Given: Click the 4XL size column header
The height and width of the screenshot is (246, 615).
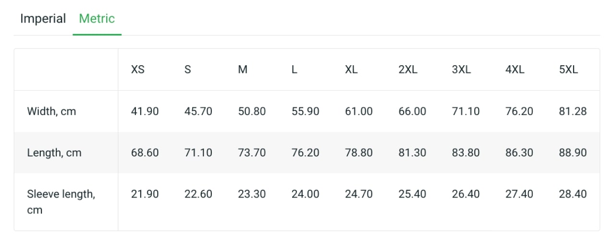Looking at the screenshot, I should pos(515,70).
